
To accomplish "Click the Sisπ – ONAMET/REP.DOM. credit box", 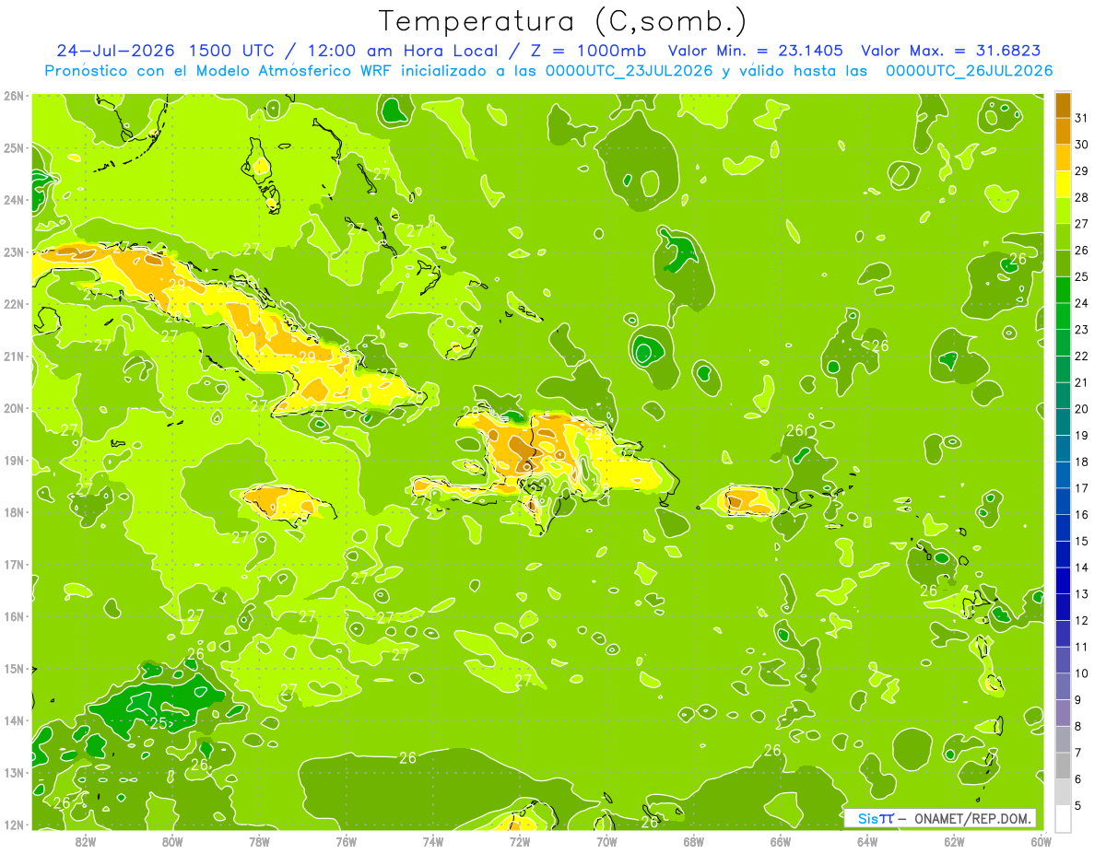I will pos(939,818).
